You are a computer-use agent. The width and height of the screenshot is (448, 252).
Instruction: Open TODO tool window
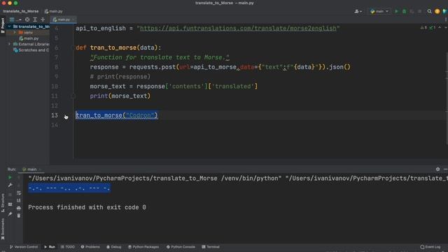point(67,247)
